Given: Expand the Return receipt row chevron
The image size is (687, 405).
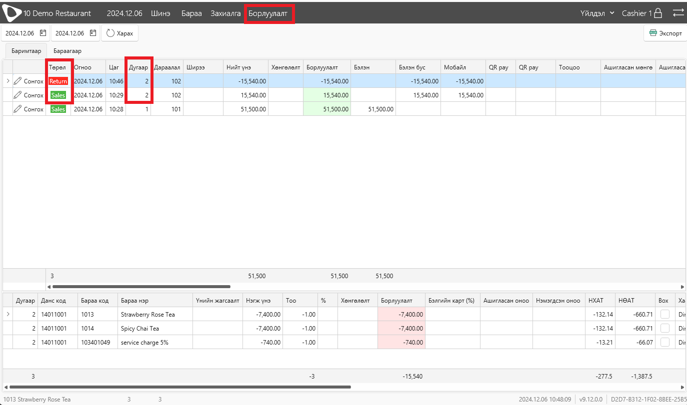Looking at the screenshot, I should tap(7, 81).
